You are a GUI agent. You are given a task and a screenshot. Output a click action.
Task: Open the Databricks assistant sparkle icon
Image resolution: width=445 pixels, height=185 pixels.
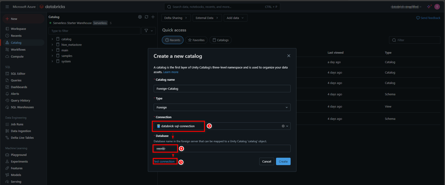[x=429, y=7]
